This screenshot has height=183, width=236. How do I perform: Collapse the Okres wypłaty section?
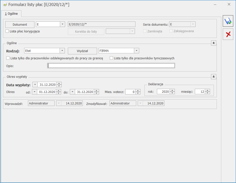click(x=214, y=77)
